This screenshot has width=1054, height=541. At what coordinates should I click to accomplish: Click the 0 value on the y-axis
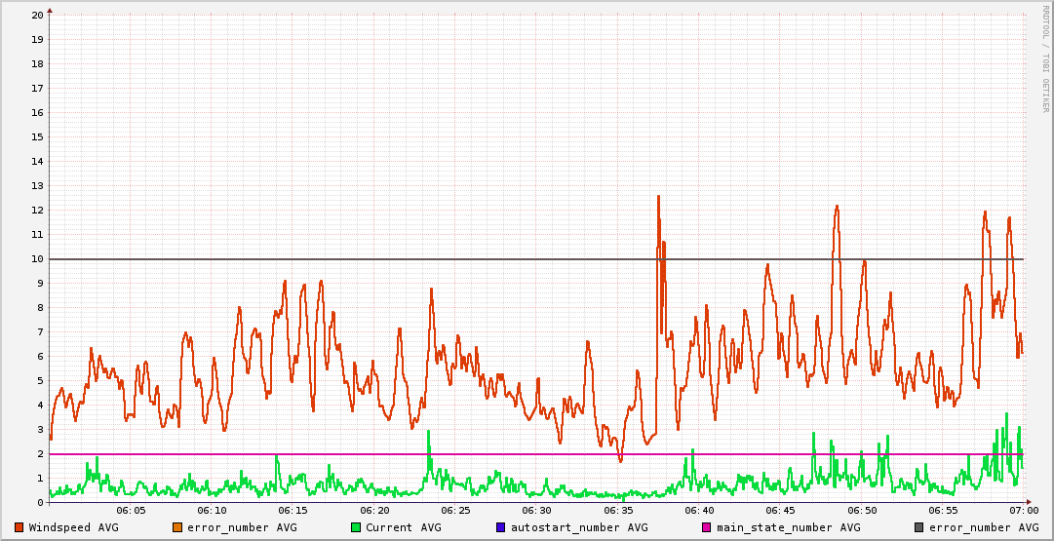point(40,503)
